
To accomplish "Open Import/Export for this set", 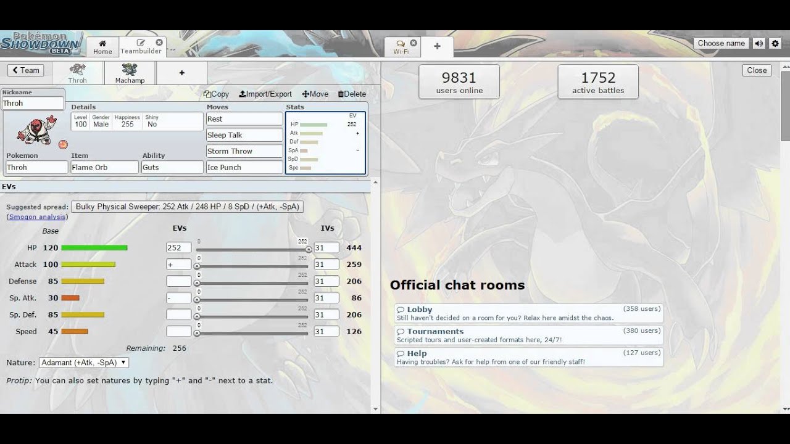I will point(265,94).
